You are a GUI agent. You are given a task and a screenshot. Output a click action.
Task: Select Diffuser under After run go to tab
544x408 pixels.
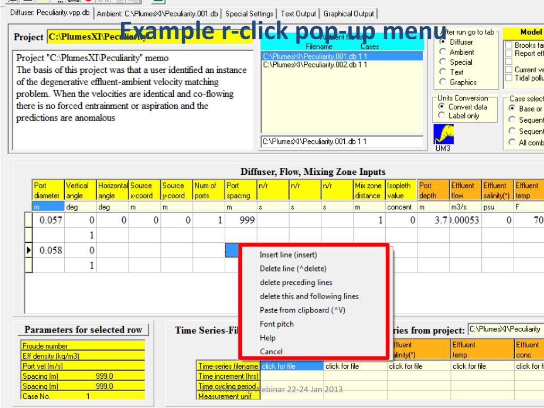[443, 41]
